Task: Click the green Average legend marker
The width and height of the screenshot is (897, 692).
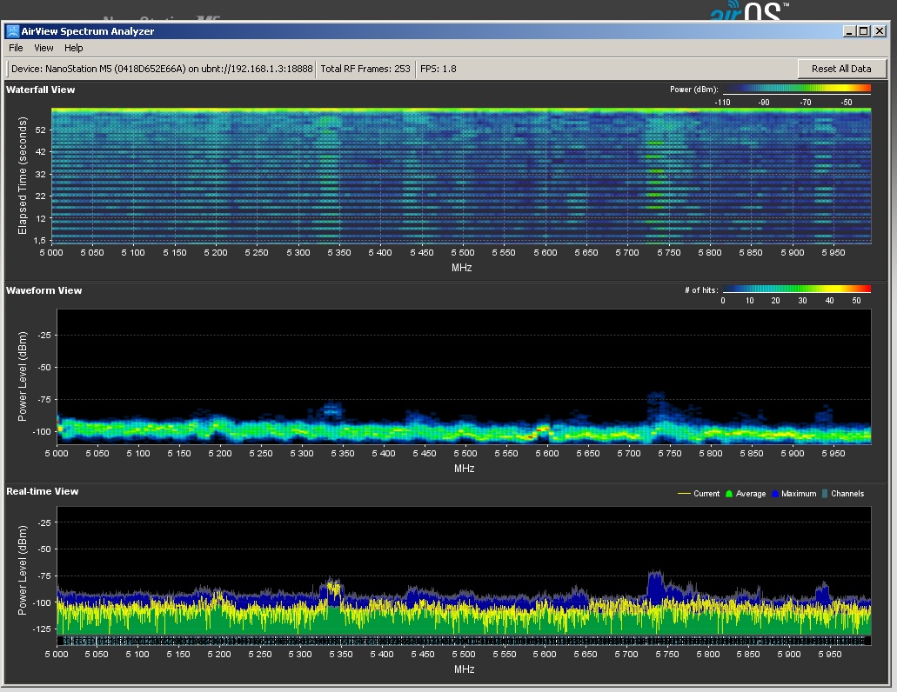Action: (729, 494)
